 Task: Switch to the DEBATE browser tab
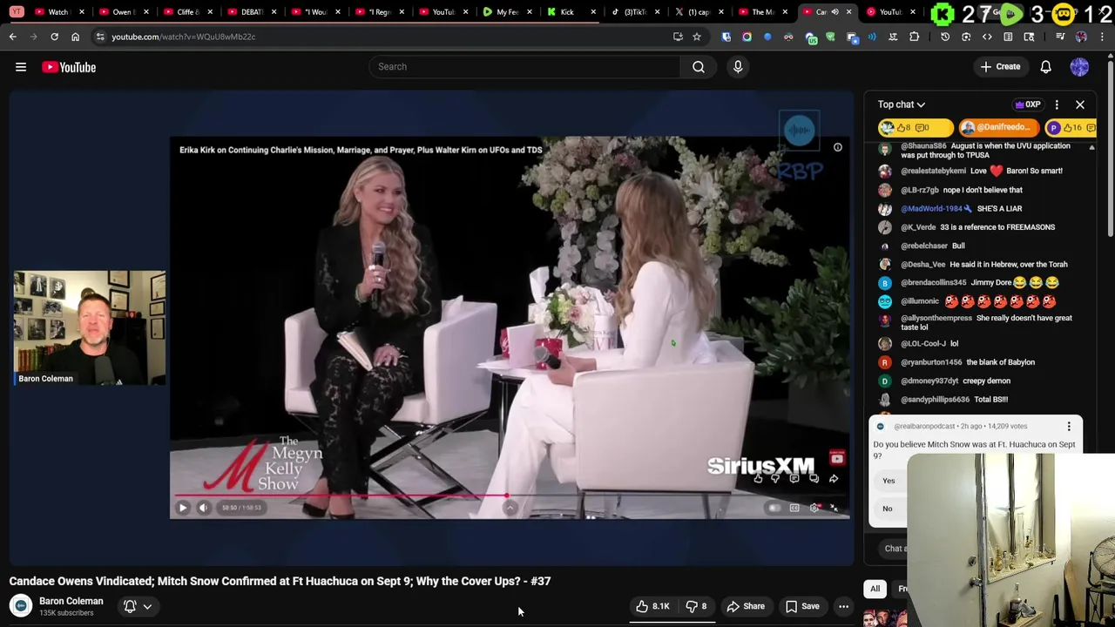(x=252, y=12)
